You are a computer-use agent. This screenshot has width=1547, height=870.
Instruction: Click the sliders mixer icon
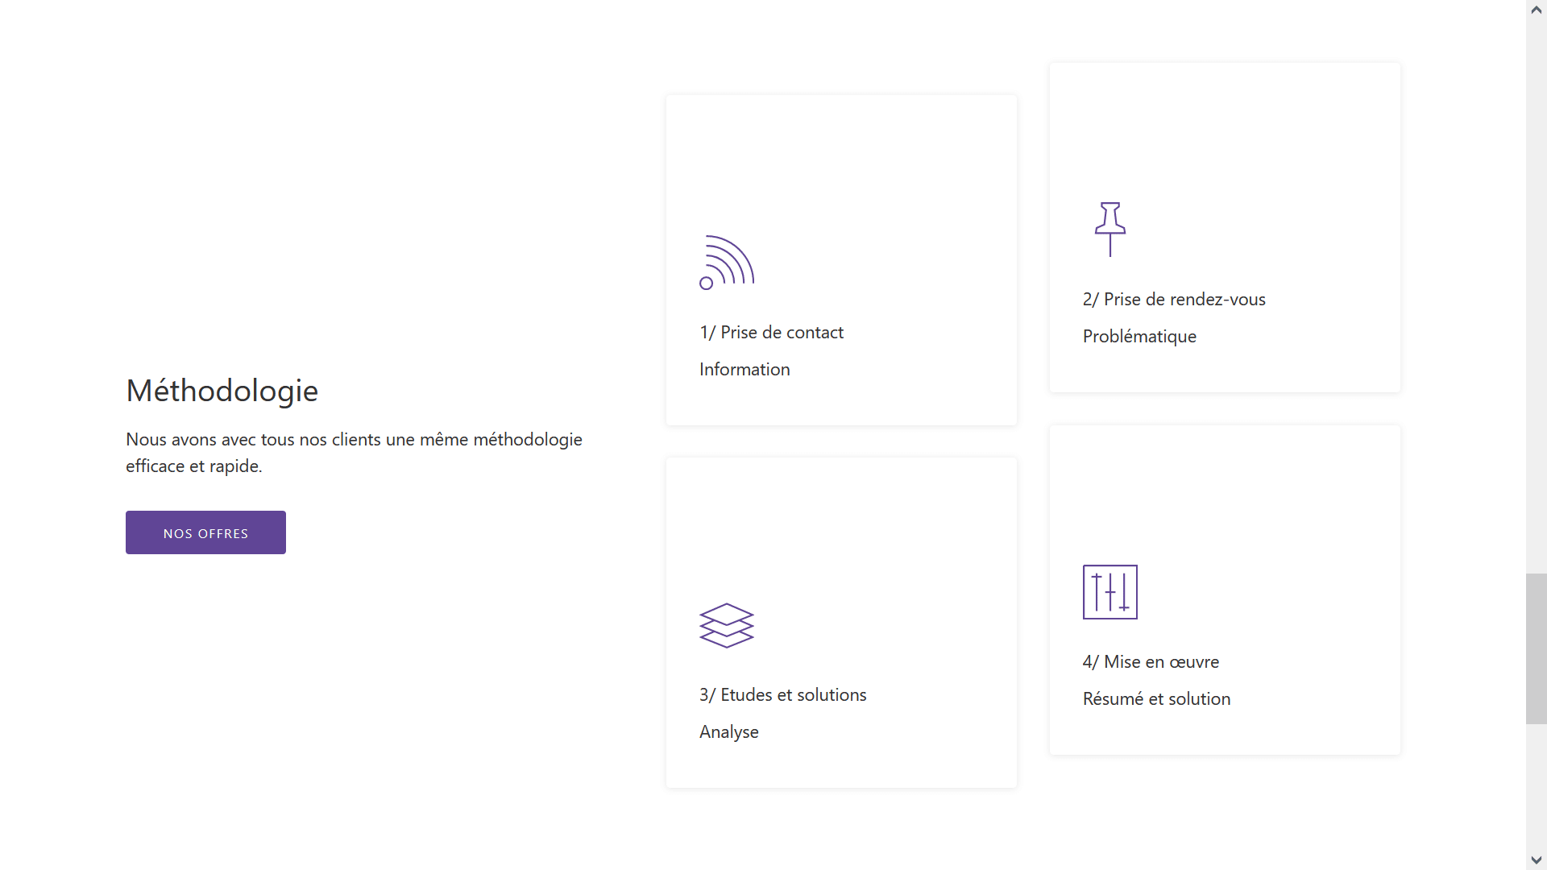(1109, 592)
